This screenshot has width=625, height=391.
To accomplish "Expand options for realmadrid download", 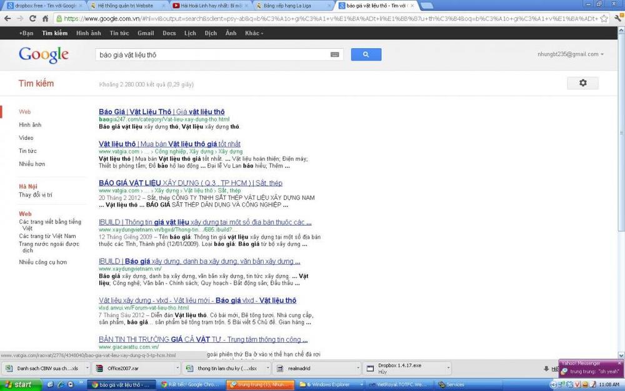I will coord(358,369).
